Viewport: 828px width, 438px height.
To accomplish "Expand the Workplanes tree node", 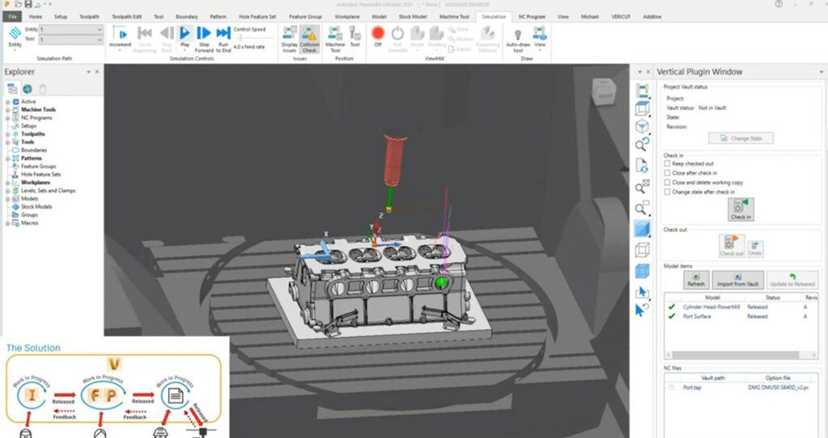I will pyautogui.click(x=7, y=183).
